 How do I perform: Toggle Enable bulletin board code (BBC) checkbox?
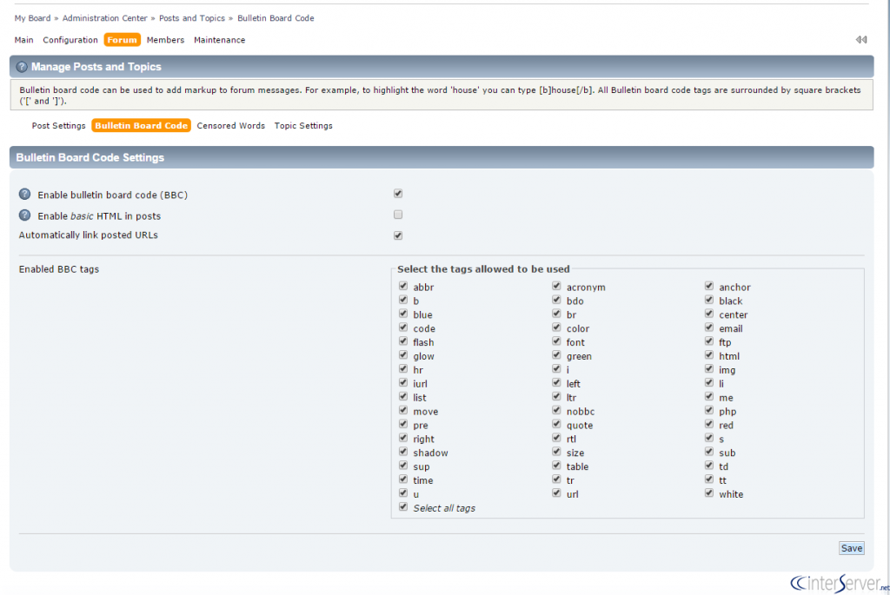[x=398, y=194]
